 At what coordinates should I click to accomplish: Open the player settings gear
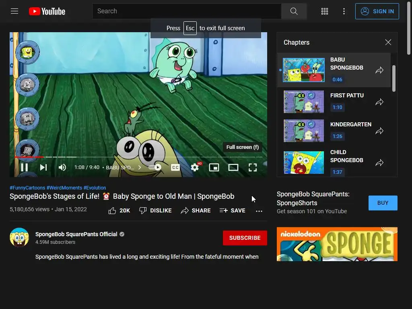click(195, 167)
